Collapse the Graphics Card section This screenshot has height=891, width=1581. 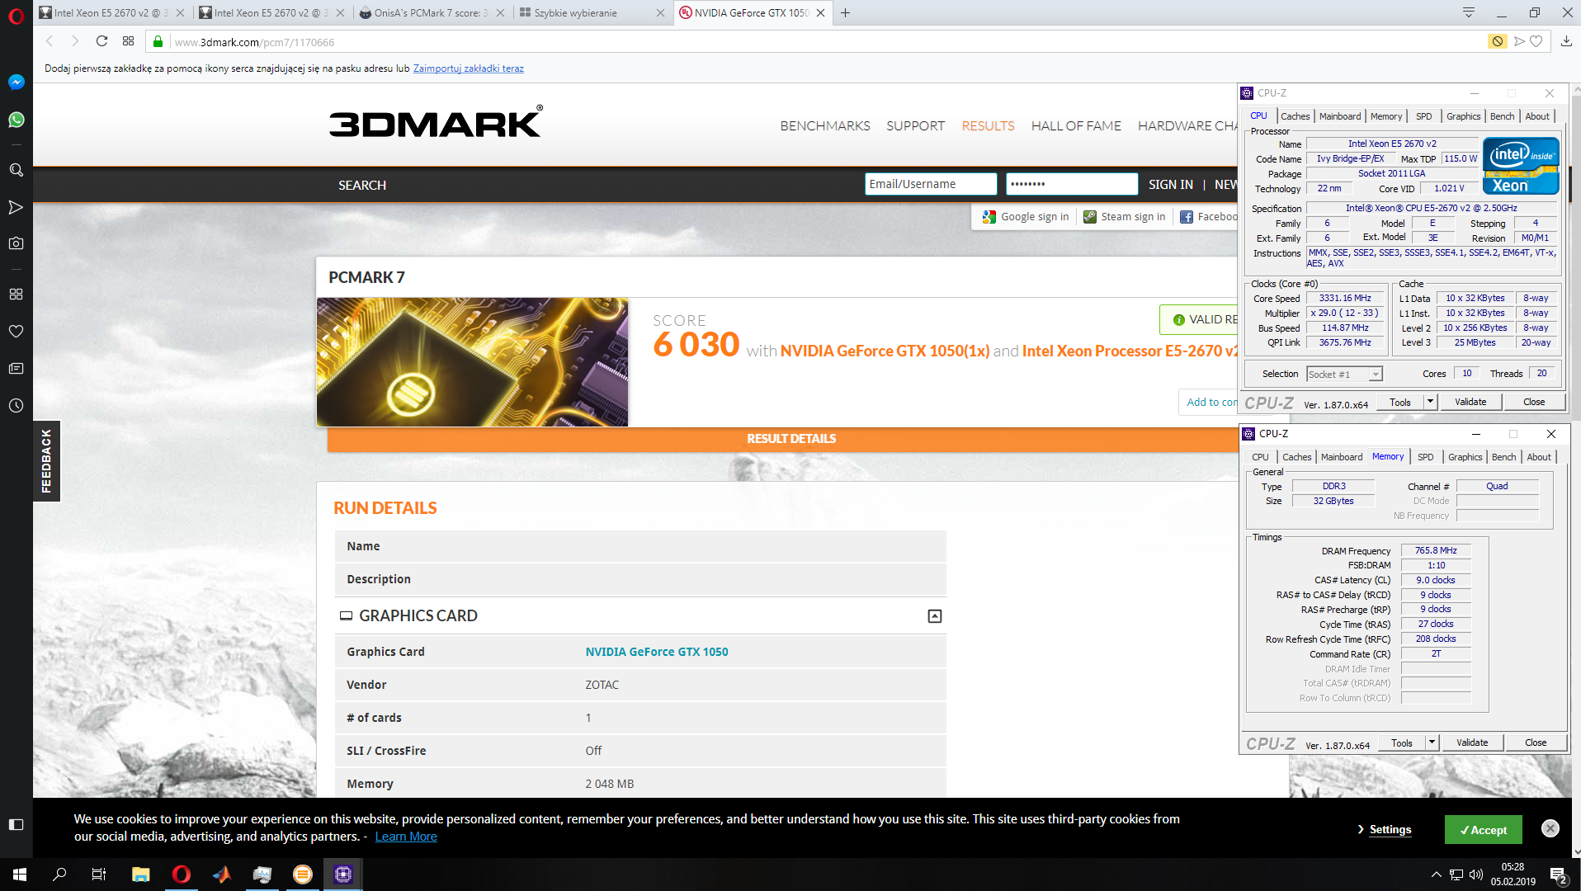pyautogui.click(x=935, y=616)
